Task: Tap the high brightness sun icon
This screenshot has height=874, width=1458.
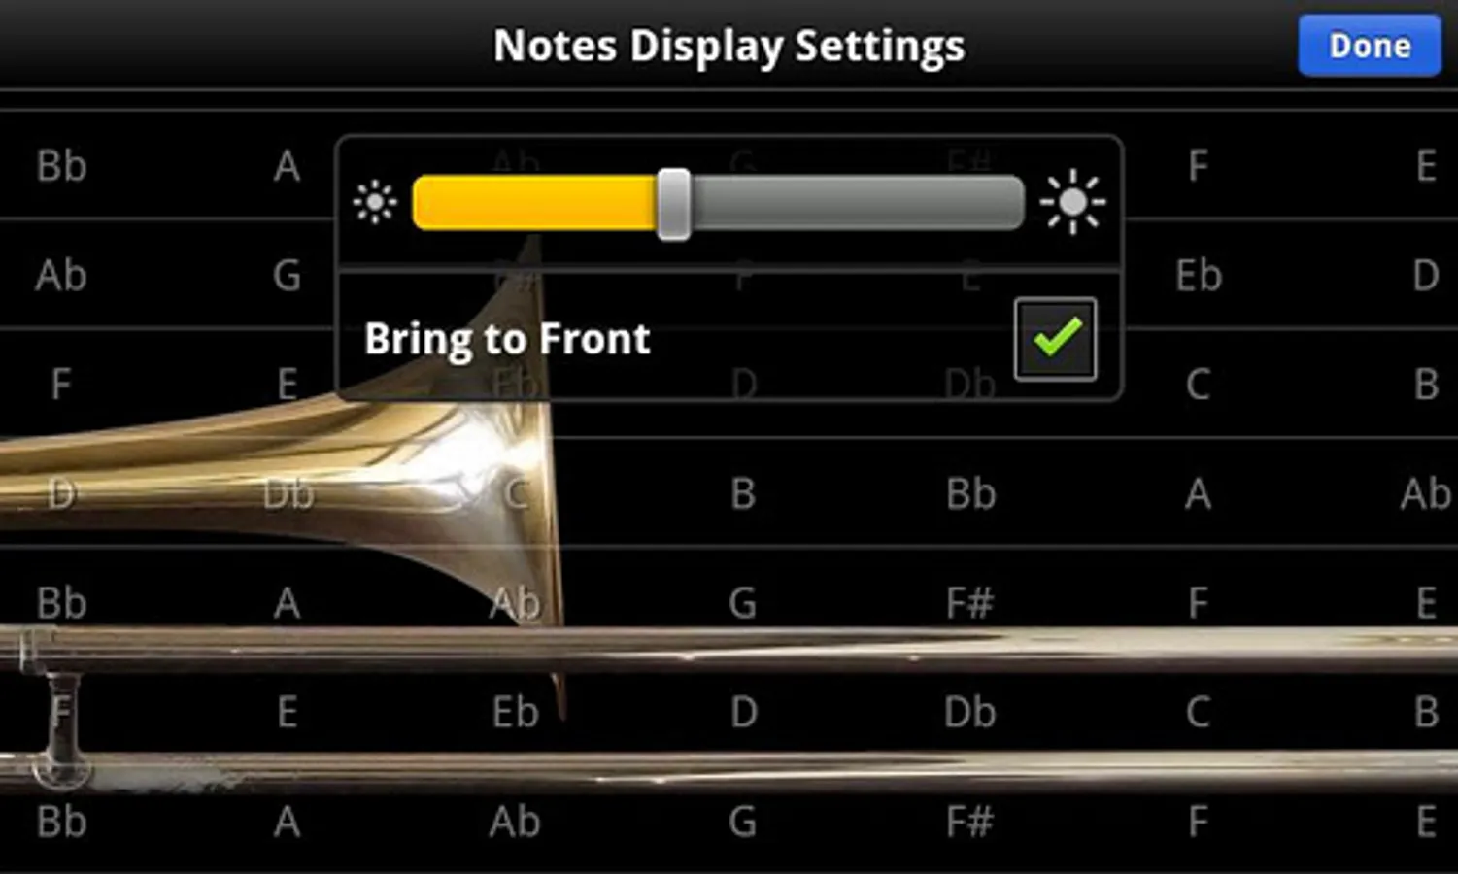Action: point(1072,202)
